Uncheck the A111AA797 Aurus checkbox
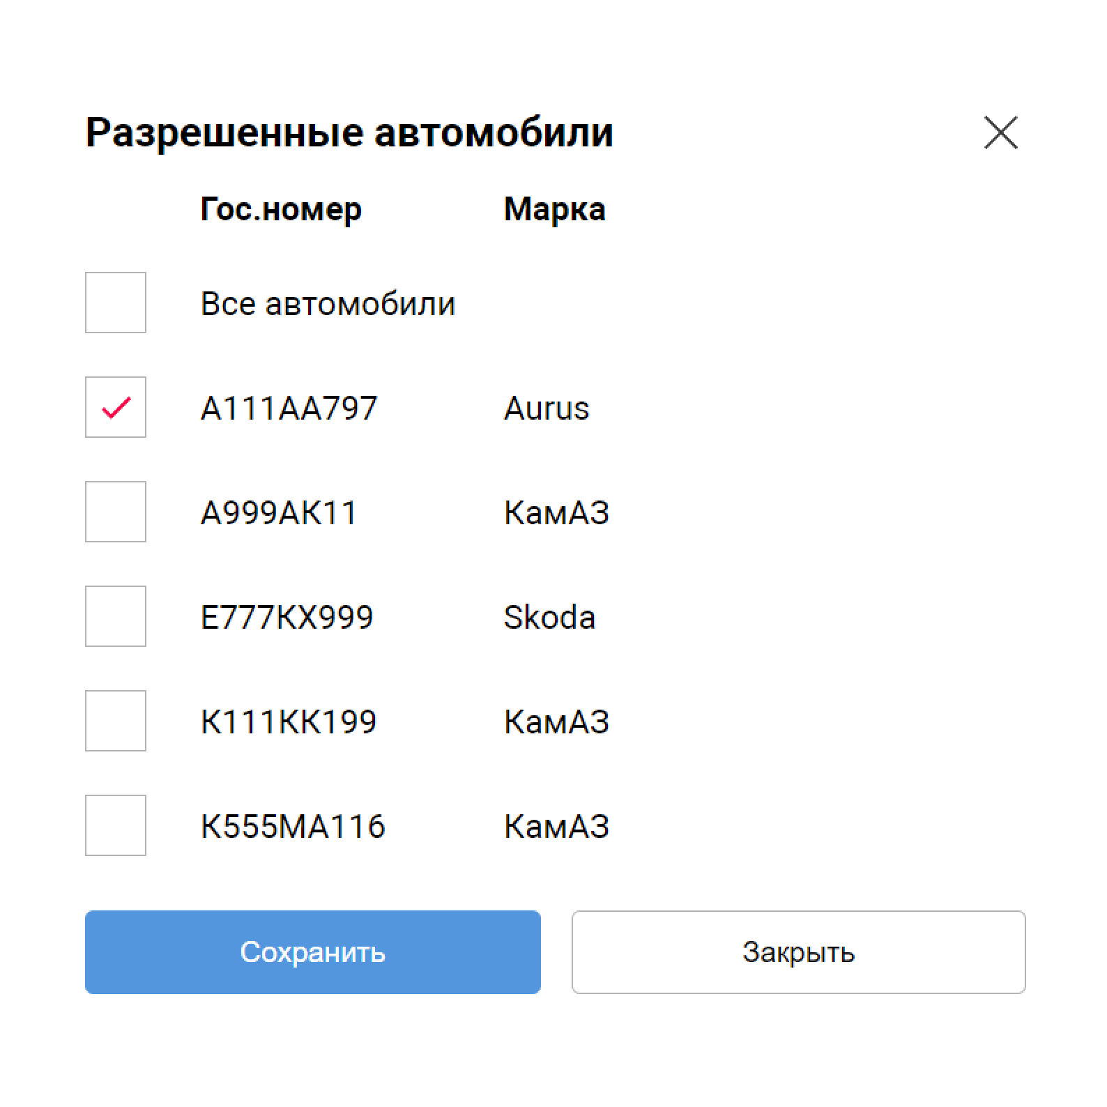 click(116, 407)
